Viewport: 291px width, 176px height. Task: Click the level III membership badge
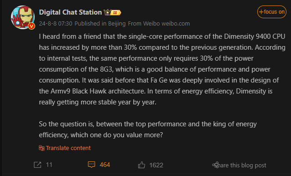116,12
